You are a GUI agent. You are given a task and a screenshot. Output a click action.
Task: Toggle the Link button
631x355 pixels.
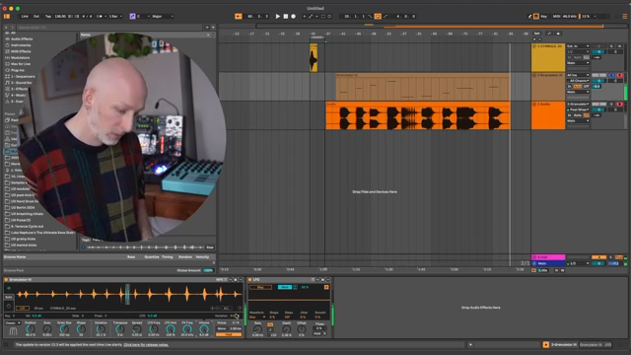pyautogui.click(x=25, y=16)
